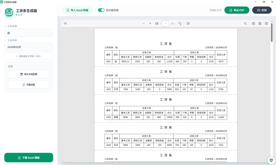Click employee number cell 1003
Viewport: 276px width, 165px height.
pyautogui.click(x=108, y=117)
